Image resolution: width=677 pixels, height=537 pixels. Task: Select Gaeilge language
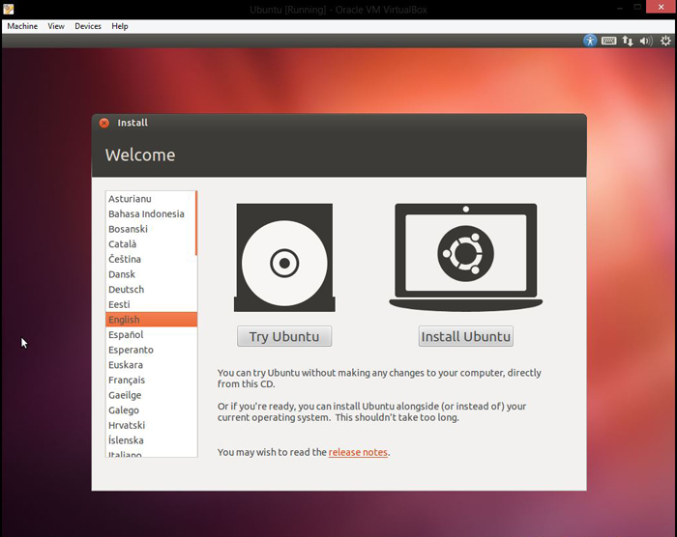pyautogui.click(x=150, y=395)
